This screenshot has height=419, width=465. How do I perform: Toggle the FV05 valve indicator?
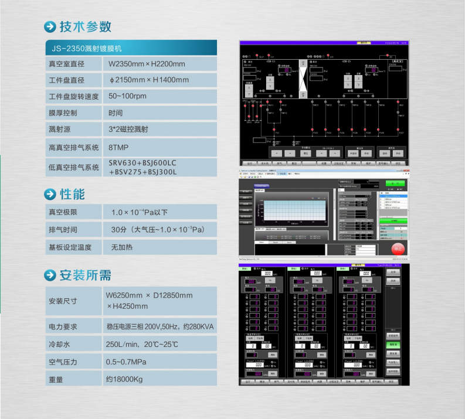[365, 130]
